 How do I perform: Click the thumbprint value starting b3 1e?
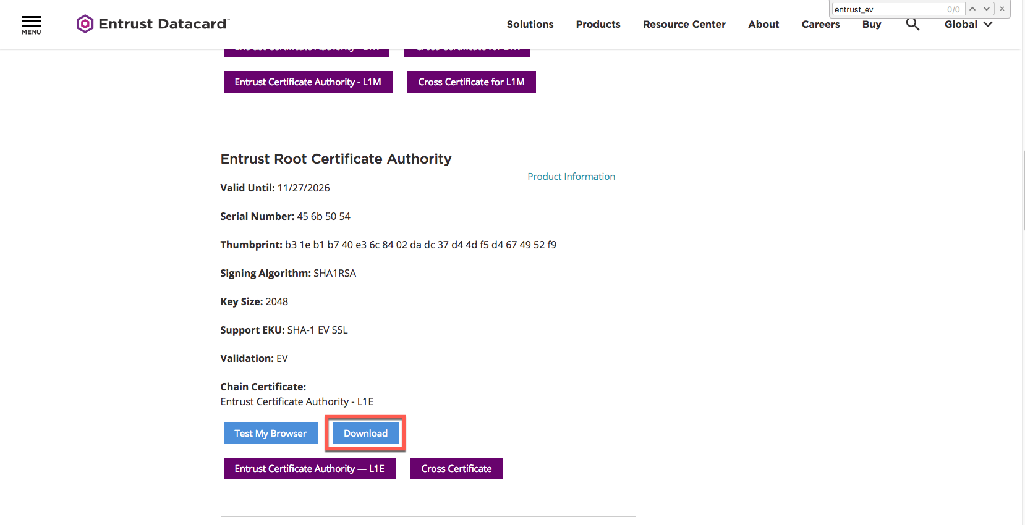pyautogui.click(x=420, y=245)
